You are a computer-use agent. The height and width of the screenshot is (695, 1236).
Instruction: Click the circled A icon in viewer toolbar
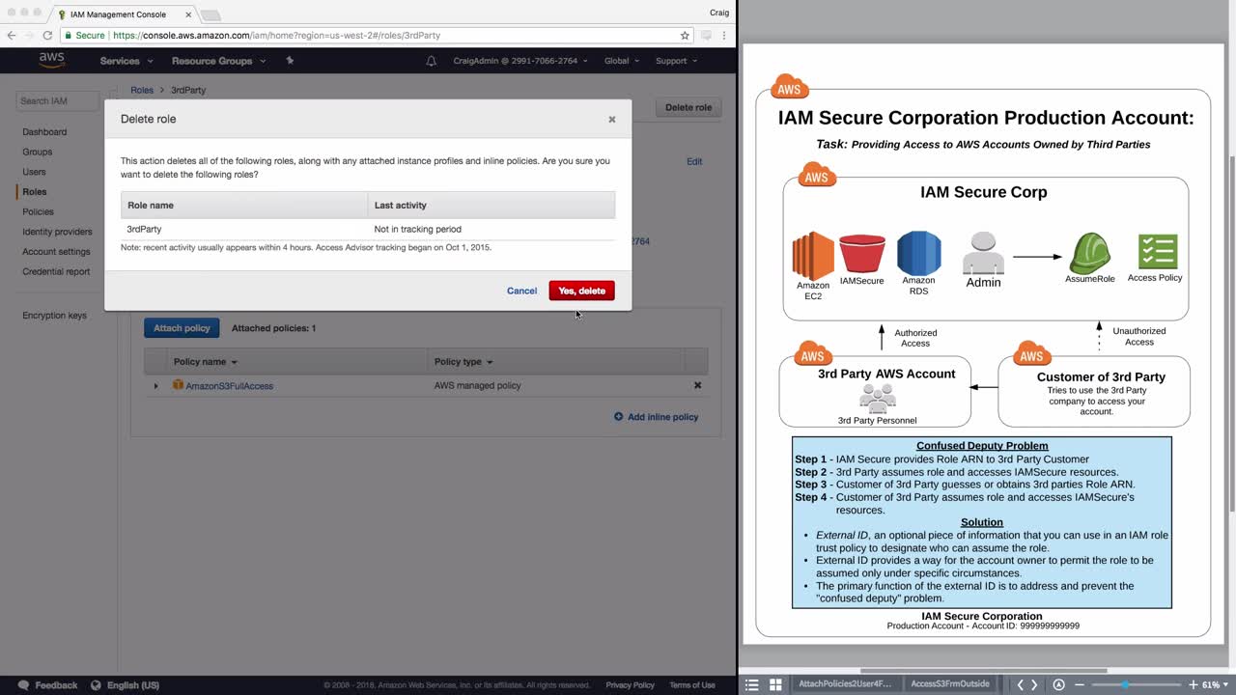point(1058,684)
